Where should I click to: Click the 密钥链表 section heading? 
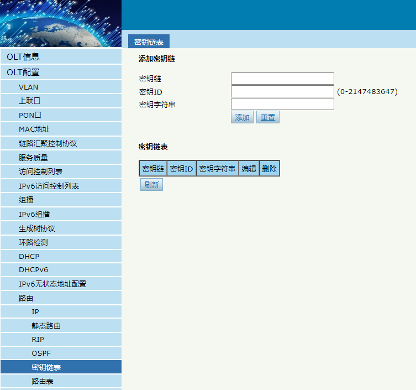[153, 147]
